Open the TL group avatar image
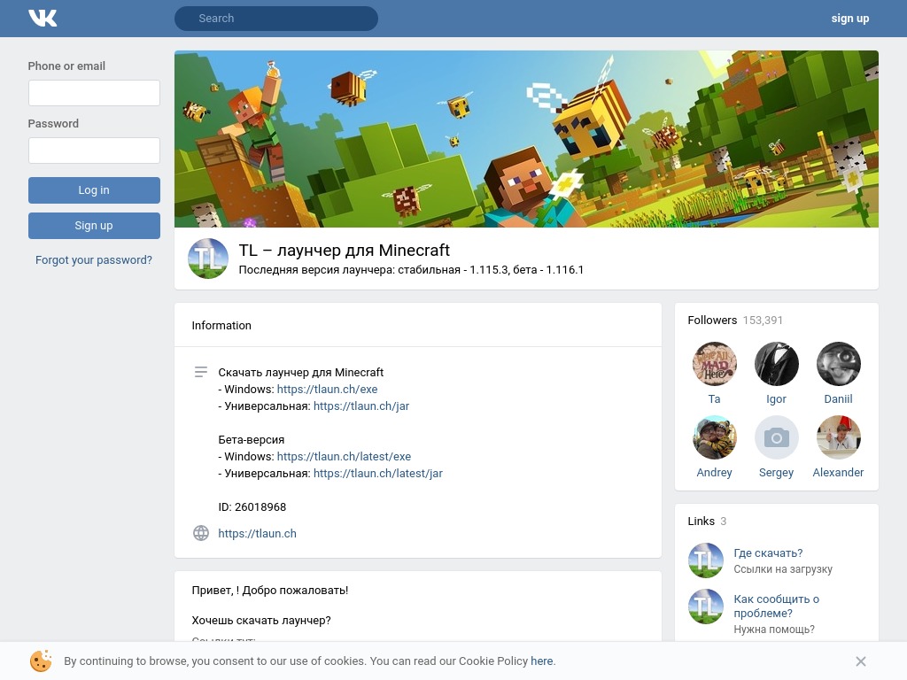The width and height of the screenshot is (907, 680). (x=208, y=259)
